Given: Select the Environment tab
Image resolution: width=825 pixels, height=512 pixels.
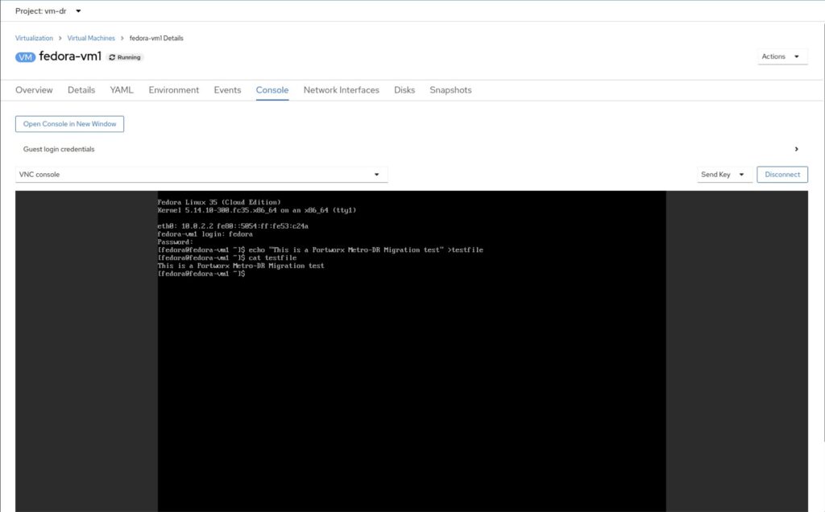Looking at the screenshot, I should pyautogui.click(x=173, y=90).
